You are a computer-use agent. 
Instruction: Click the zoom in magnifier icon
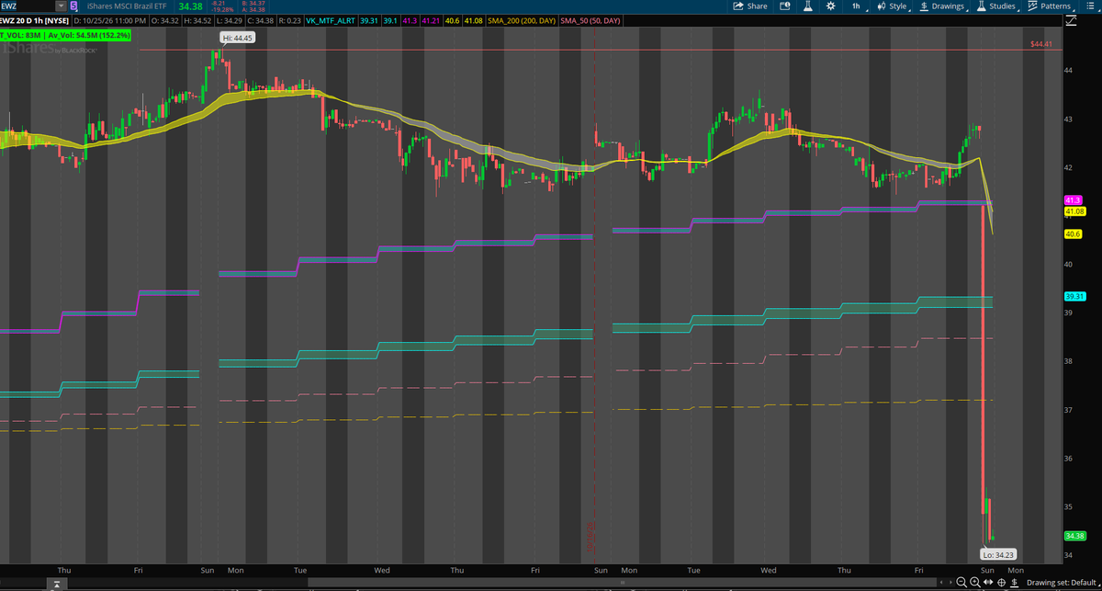pyautogui.click(x=975, y=583)
